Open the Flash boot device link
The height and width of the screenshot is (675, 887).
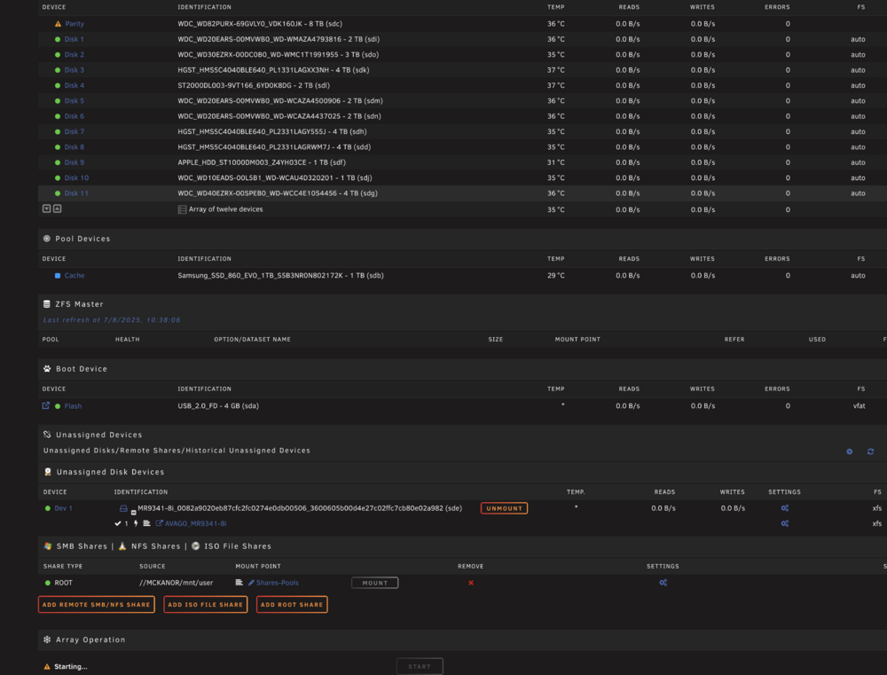[73, 405]
